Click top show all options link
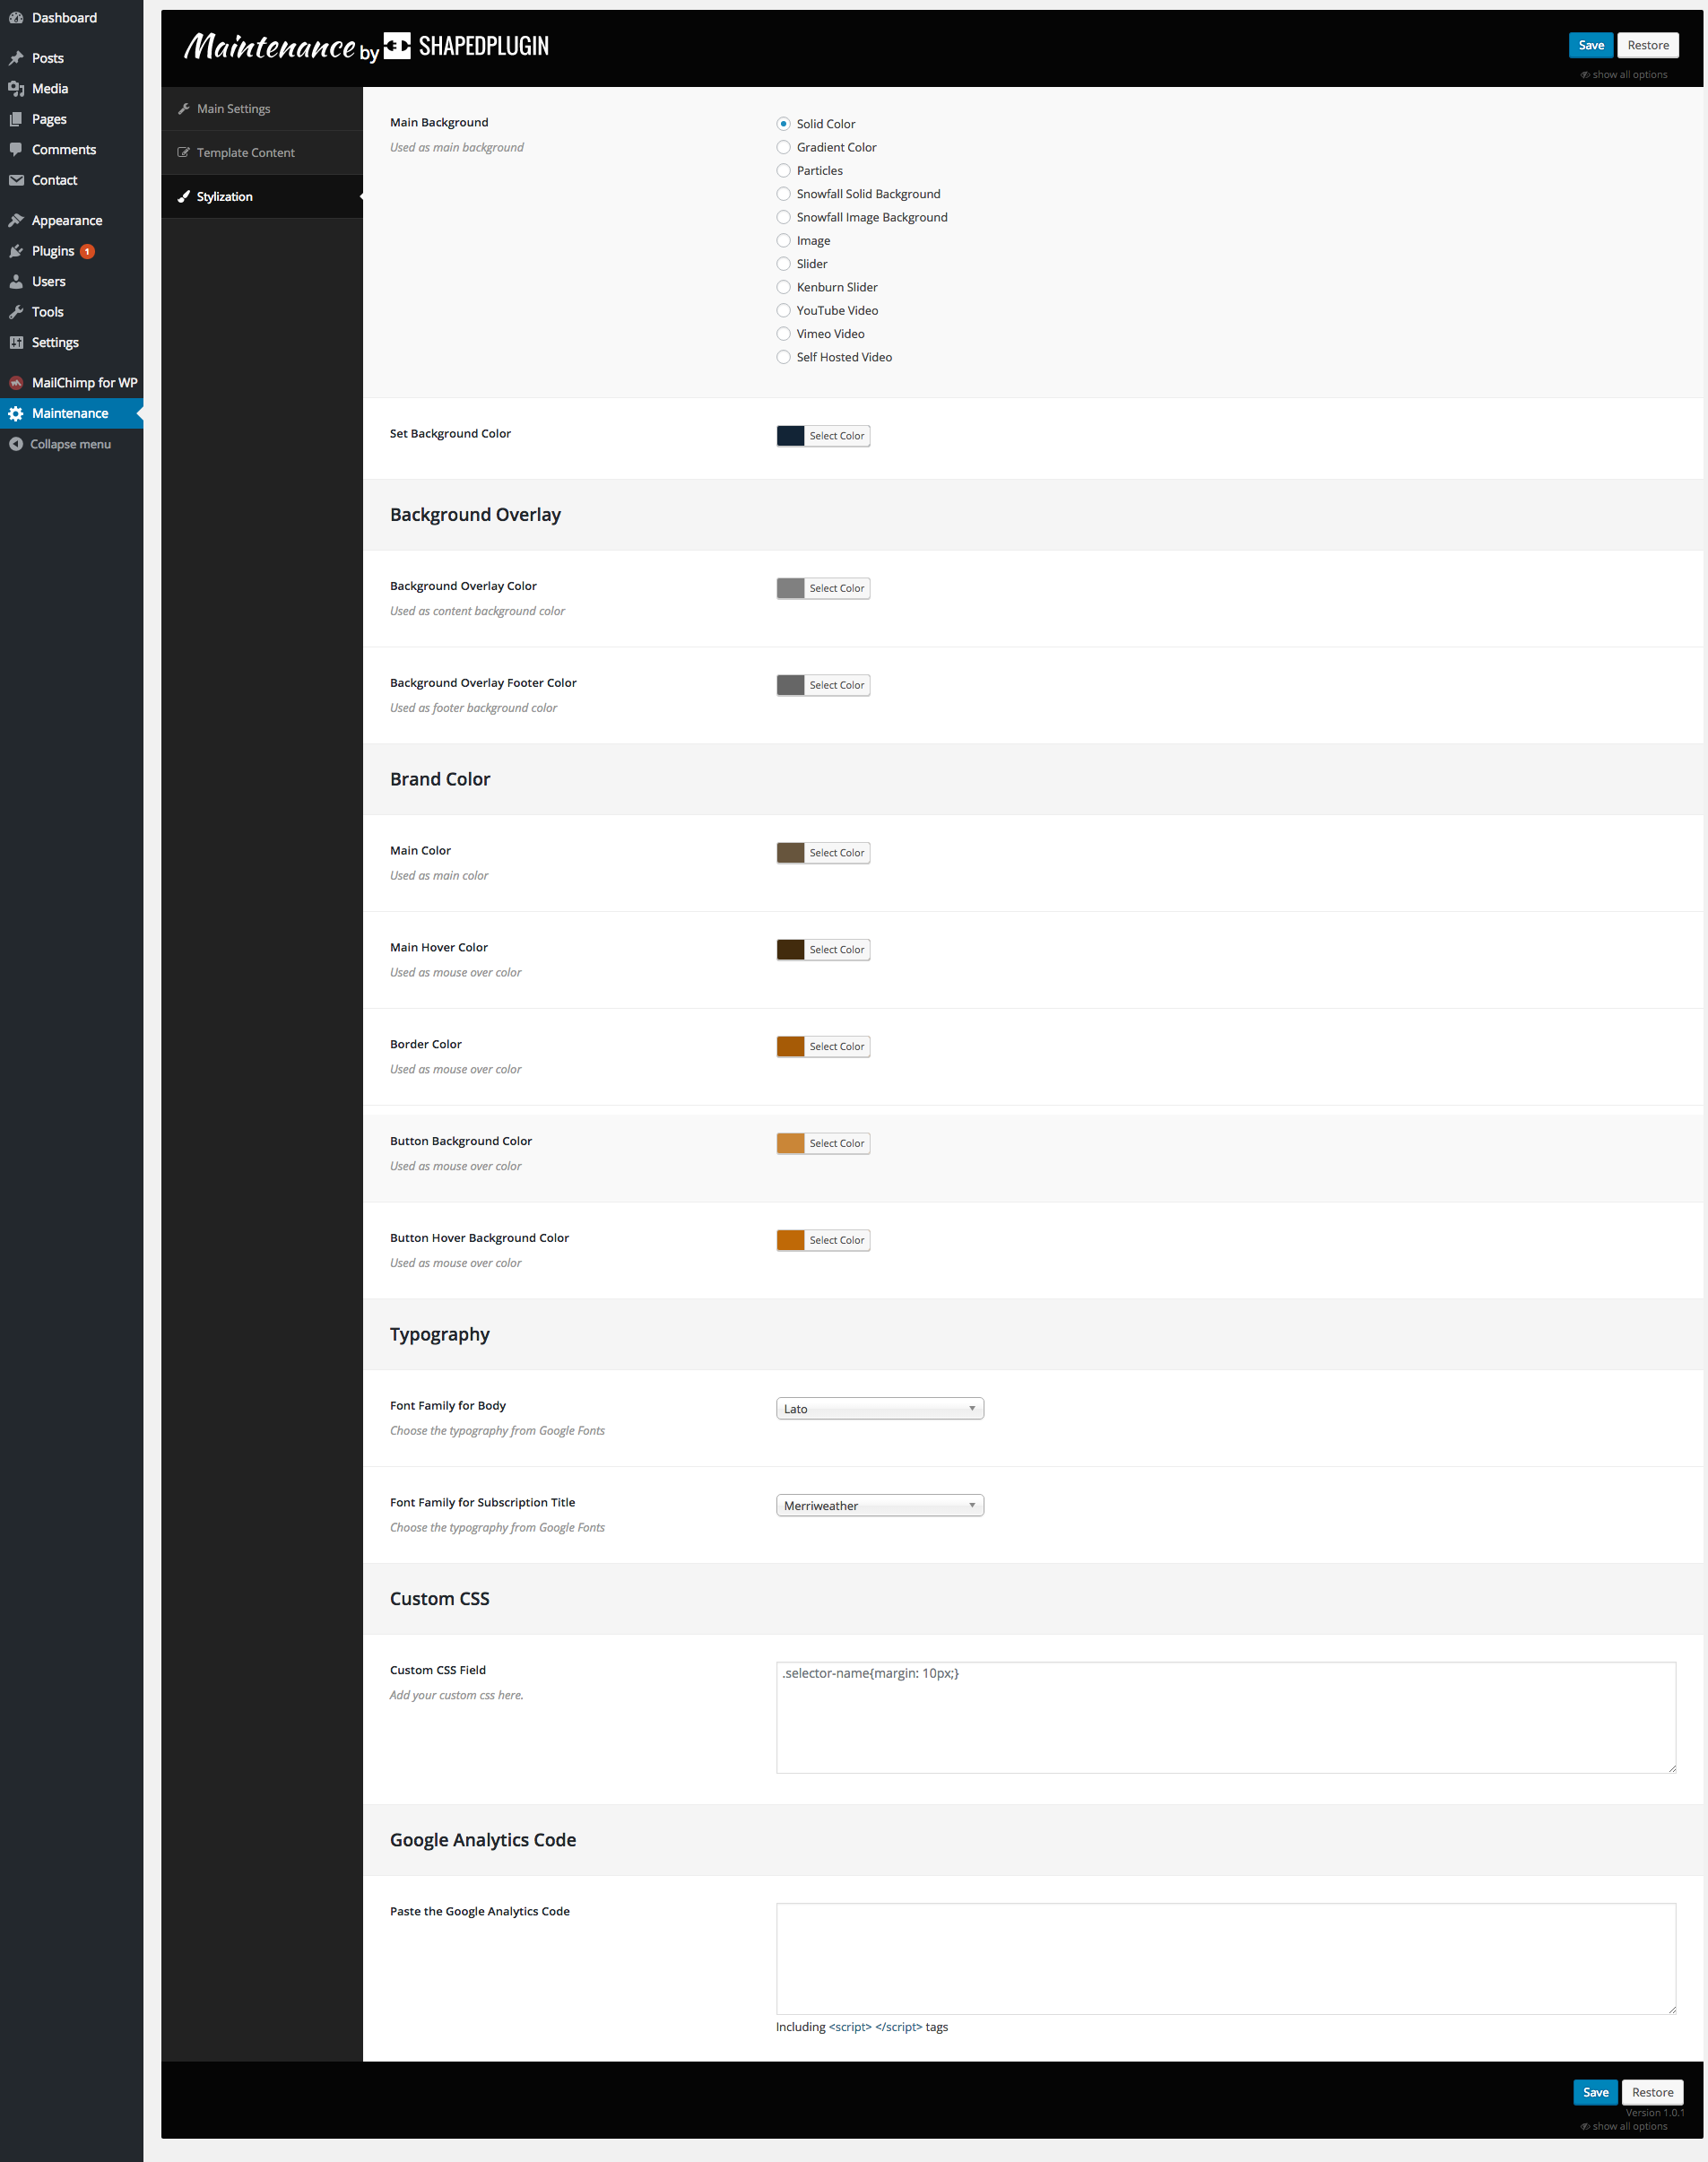Screen dimensions: 1708x2162 pyautogui.click(x=1624, y=75)
